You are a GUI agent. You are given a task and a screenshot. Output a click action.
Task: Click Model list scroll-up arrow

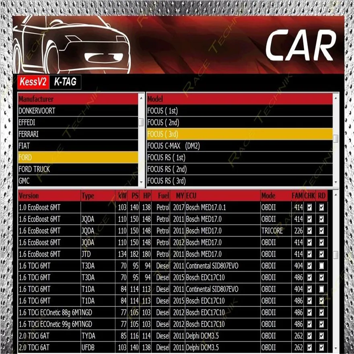[336, 98]
